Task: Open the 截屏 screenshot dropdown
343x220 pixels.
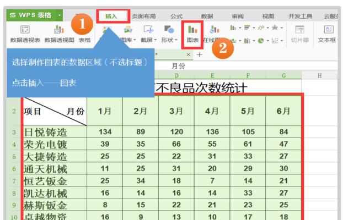Action: pyautogui.click(x=148, y=34)
